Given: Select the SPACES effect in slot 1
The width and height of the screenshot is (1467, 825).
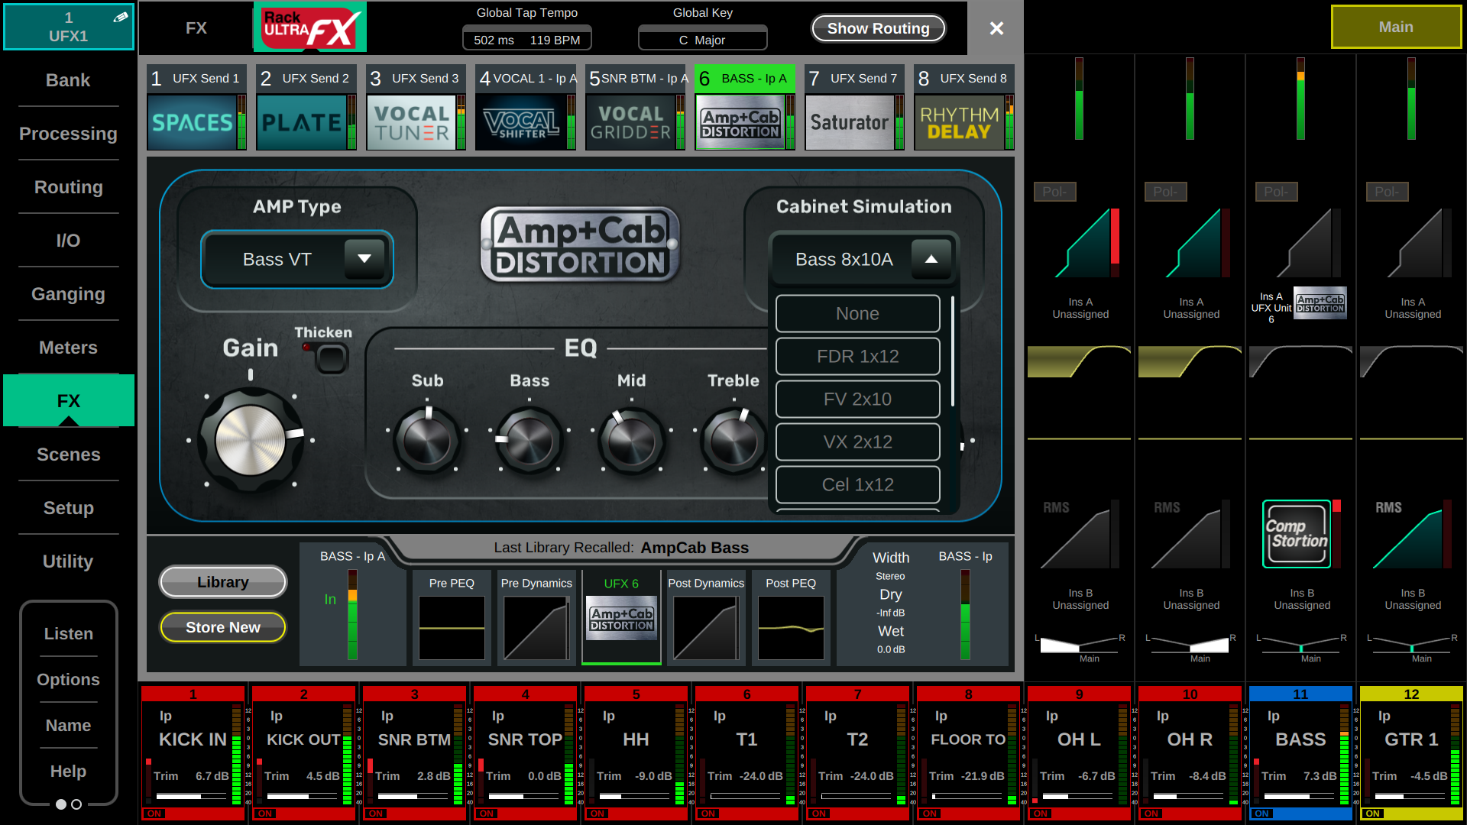Looking at the screenshot, I should (193, 122).
